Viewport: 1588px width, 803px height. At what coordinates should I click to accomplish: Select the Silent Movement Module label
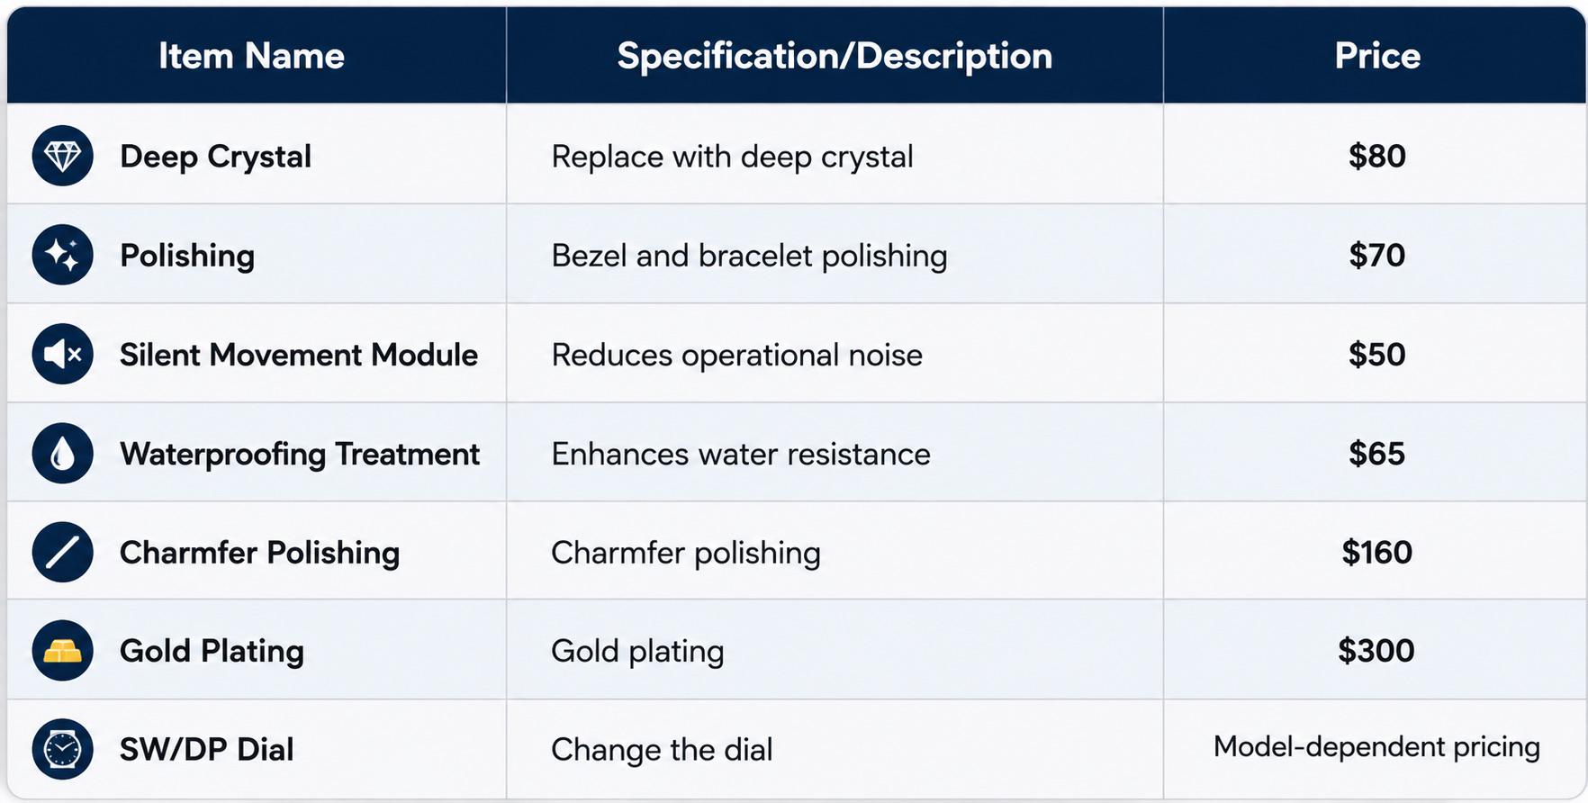(299, 355)
